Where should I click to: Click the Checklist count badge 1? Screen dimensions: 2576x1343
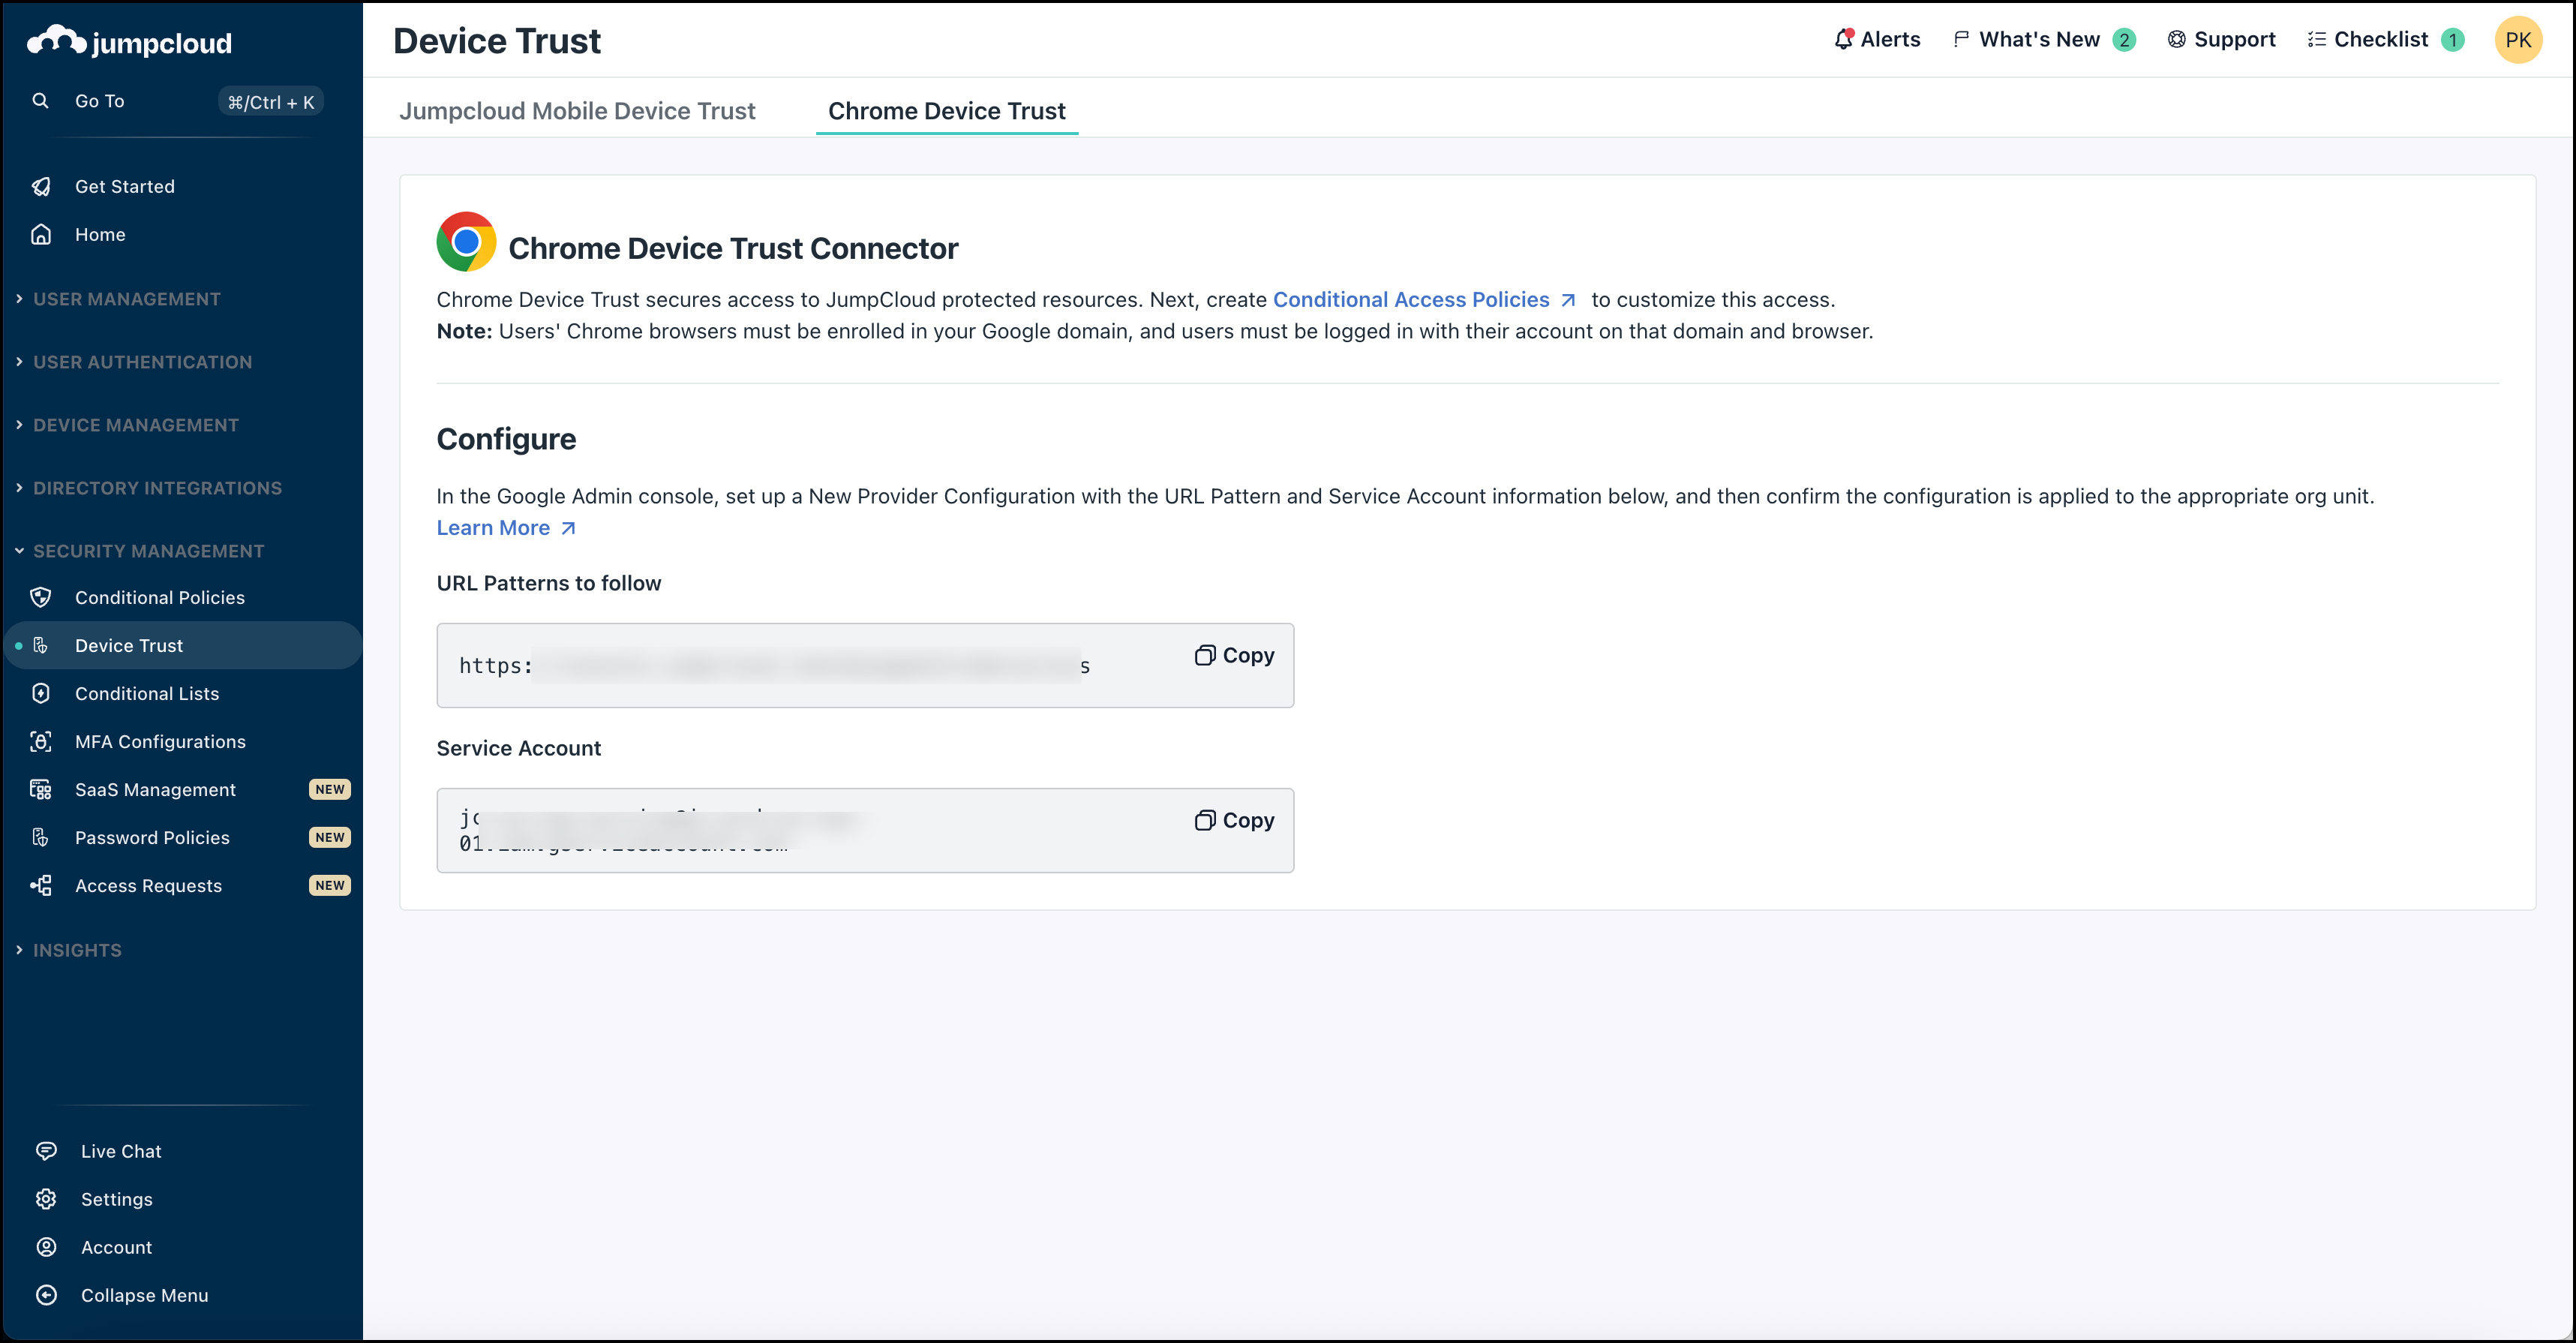2452,40
